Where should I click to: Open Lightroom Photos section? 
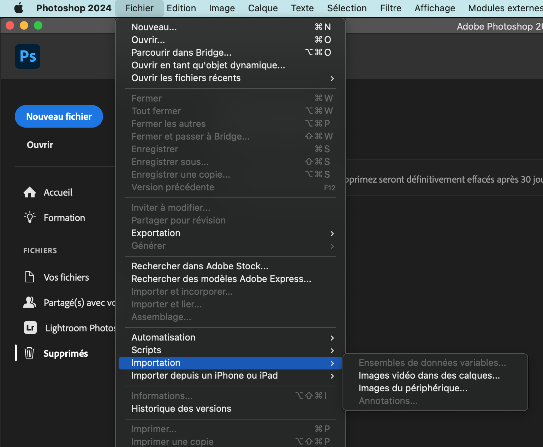(x=80, y=328)
